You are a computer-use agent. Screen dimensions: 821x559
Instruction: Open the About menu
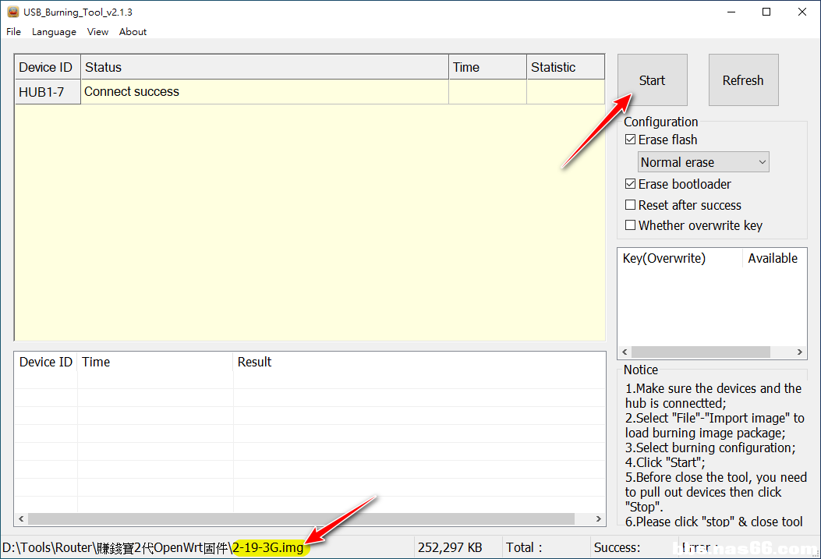click(133, 32)
